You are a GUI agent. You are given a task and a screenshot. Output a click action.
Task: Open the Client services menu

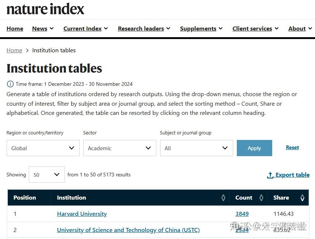pyautogui.click(x=253, y=28)
